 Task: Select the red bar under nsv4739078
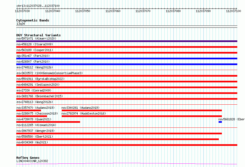coord(48,122)
